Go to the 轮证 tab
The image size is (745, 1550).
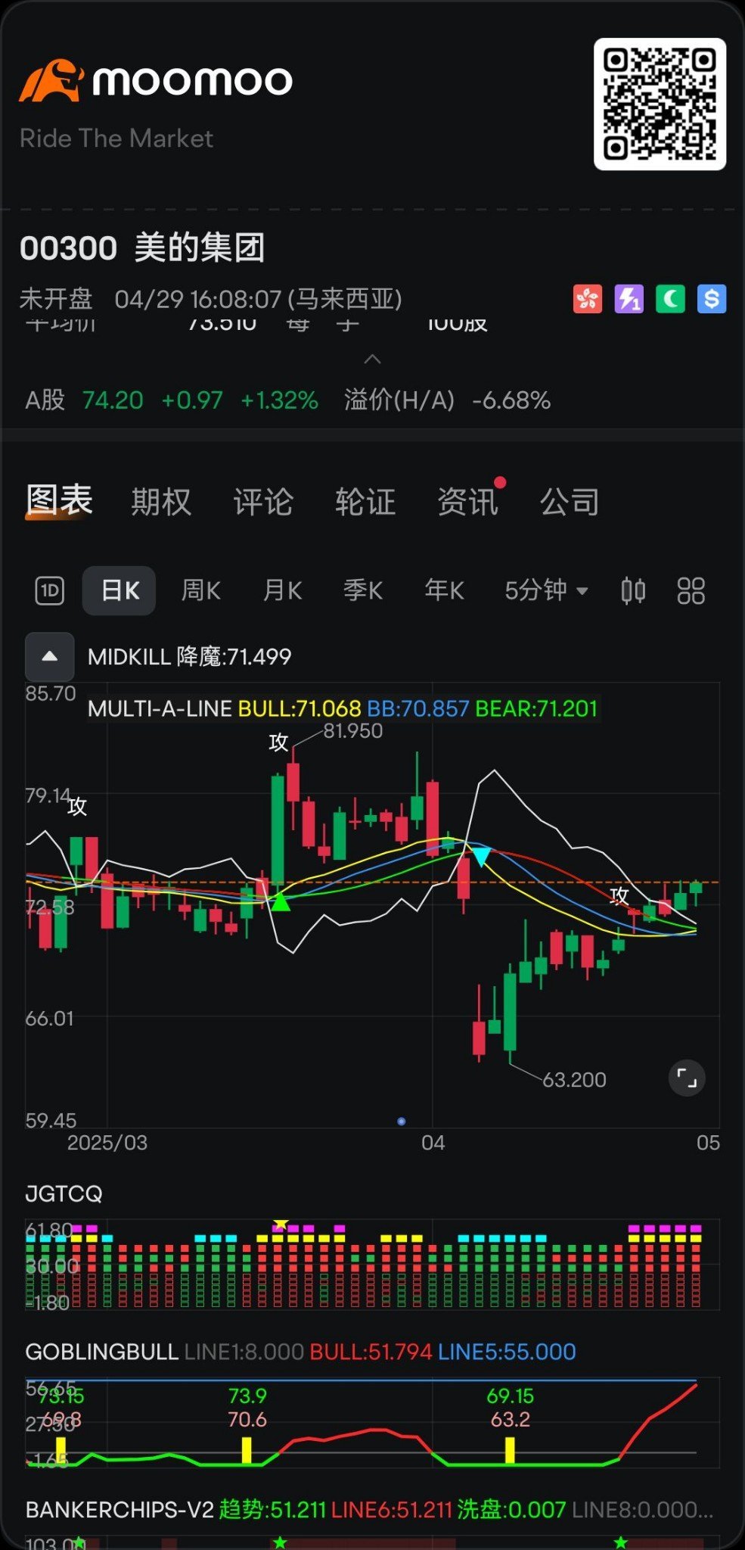coord(365,502)
